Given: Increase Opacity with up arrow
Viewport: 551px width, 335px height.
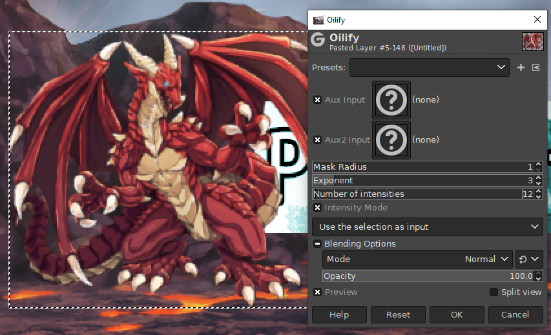Looking at the screenshot, I should 538,273.
